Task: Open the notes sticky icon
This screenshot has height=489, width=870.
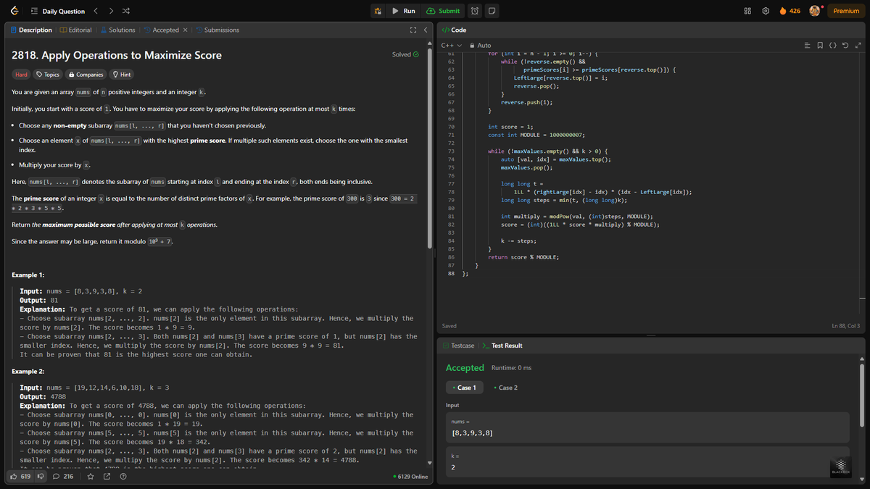Action: 492,11
